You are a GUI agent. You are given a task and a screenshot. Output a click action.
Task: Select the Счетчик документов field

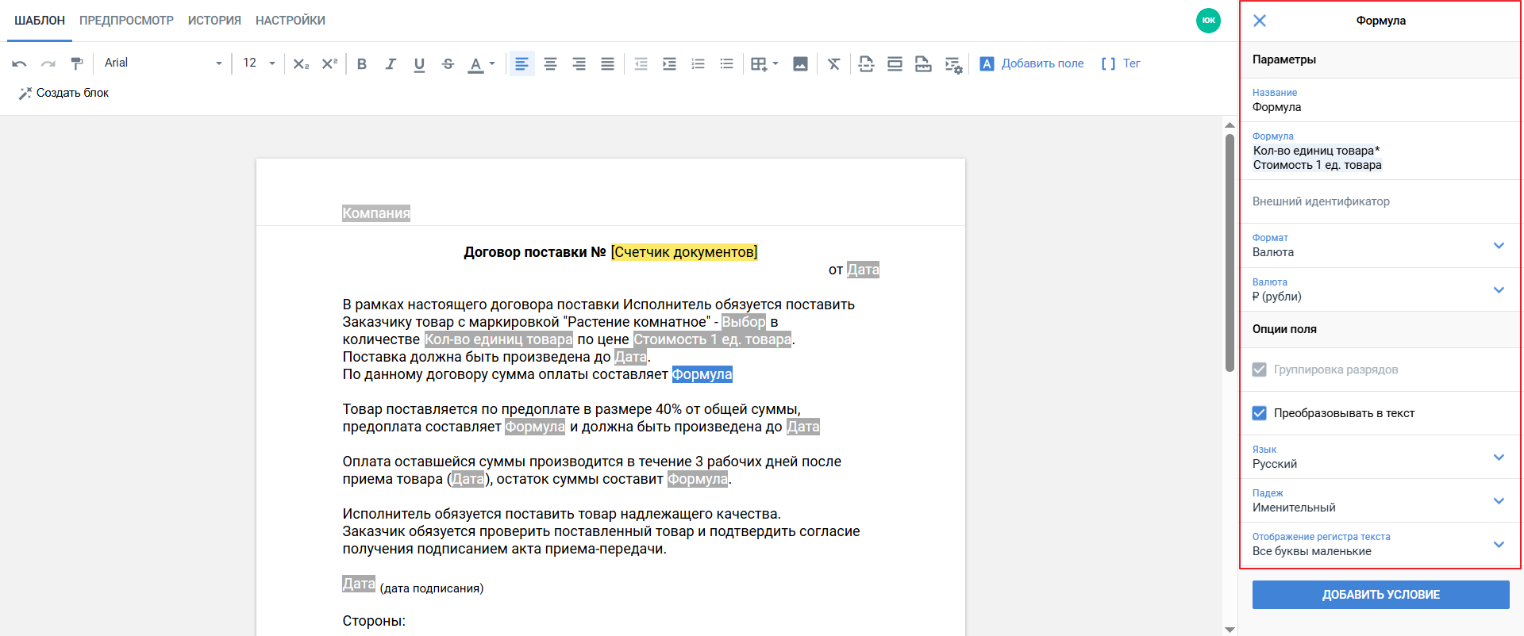tap(684, 252)
